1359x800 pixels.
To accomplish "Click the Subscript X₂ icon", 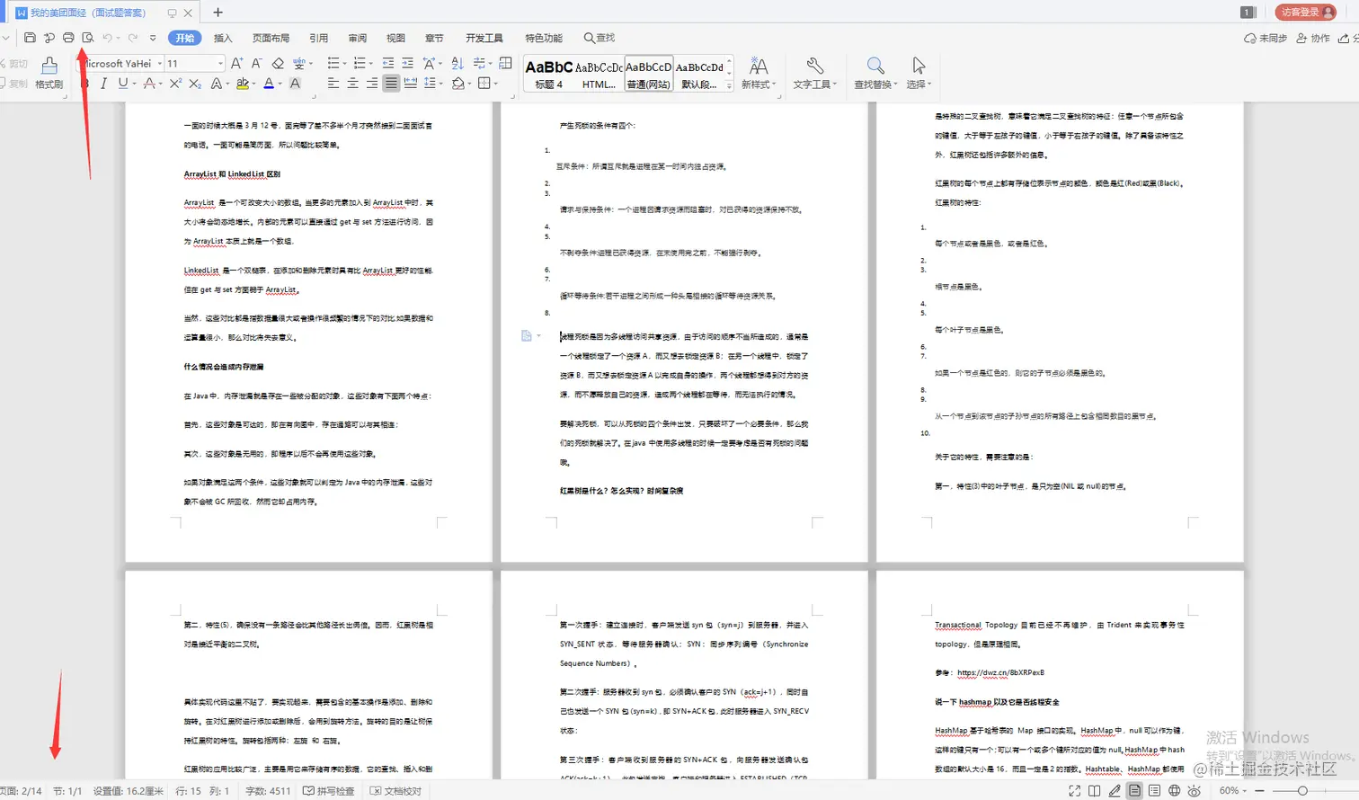I will [195, 84].
